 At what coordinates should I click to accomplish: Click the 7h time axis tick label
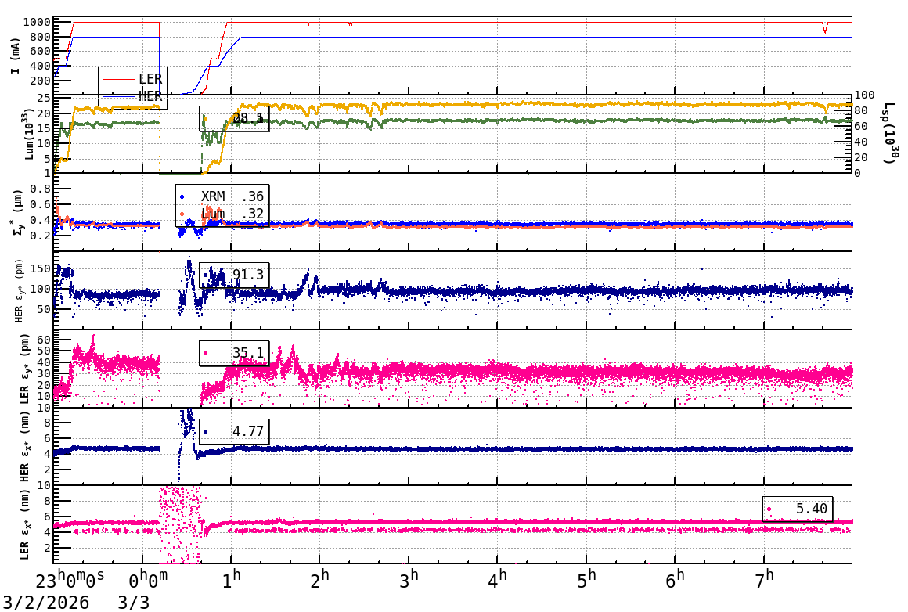[x=765, y=580]
